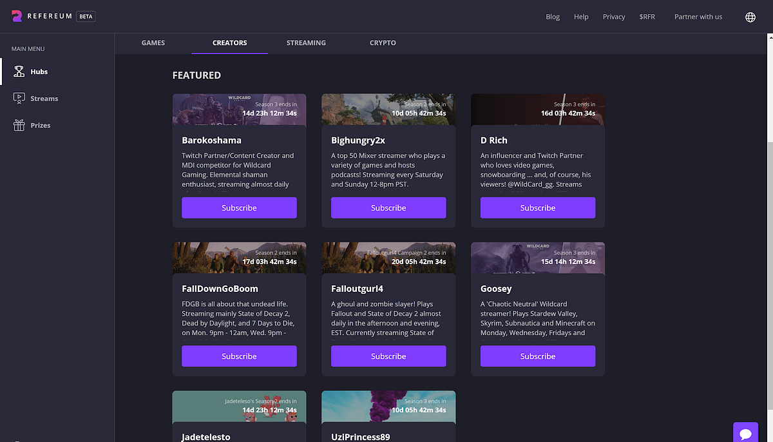
Task: Click the Streams play icon
Action: pos(19,98)
